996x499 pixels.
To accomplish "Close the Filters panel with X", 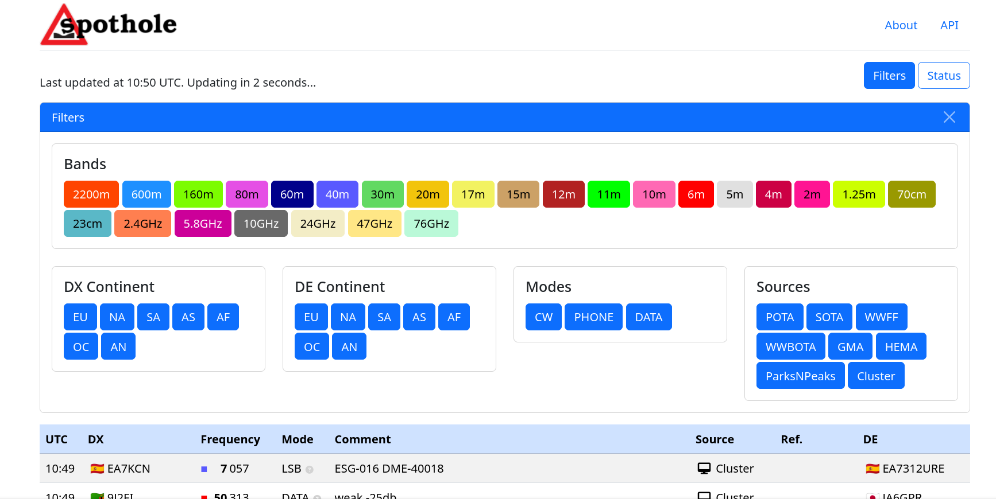I will [x=949, y=117].
